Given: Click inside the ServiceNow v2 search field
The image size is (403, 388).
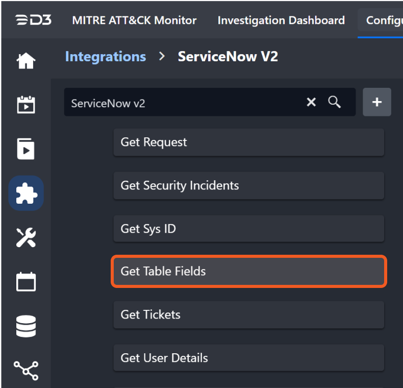Looking at the screenshot, I should click(x=184, y=103).
